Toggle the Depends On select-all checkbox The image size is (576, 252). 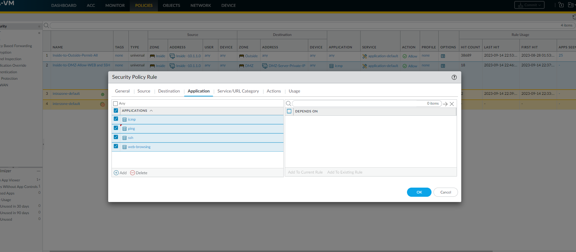click(x=289, y=111)
